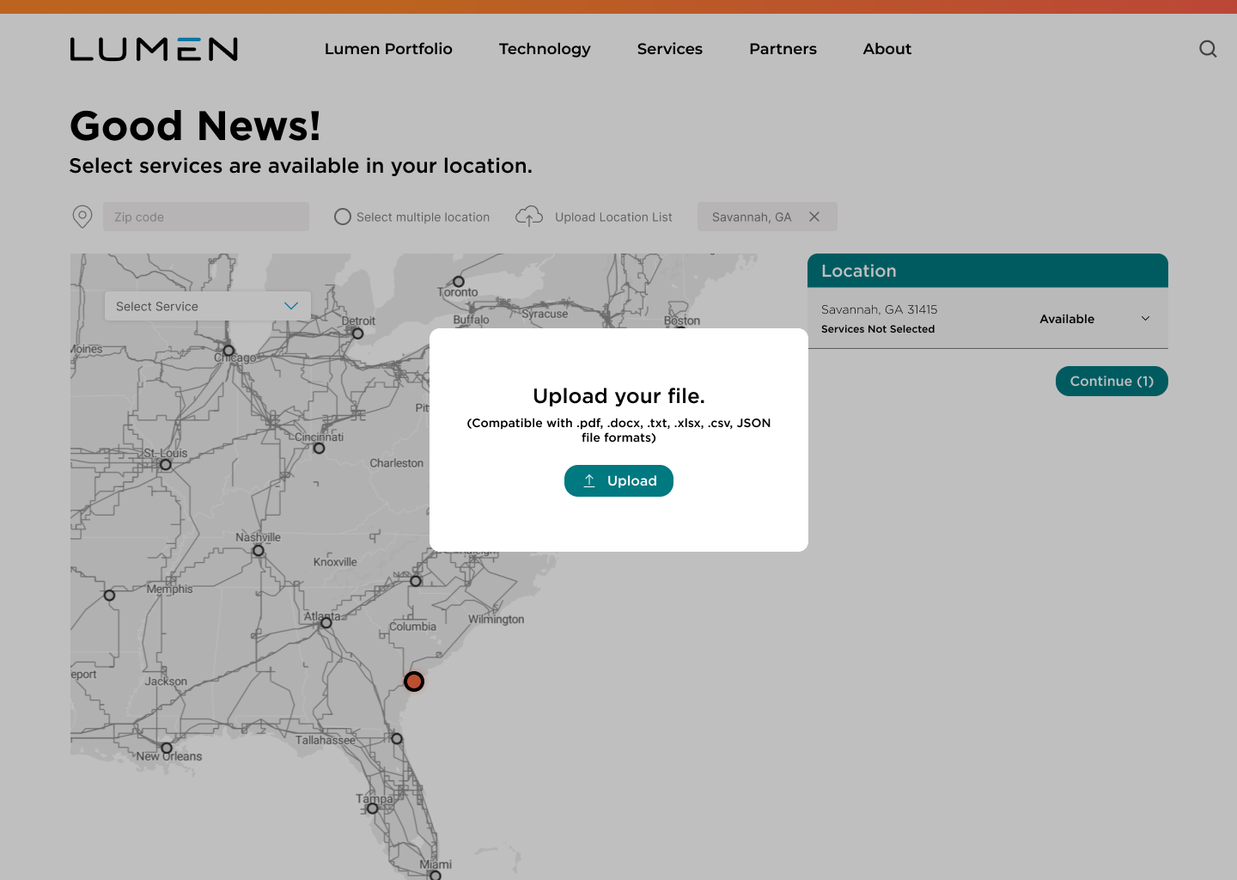Screen dimensions: 1237x880
Task: Select the Cincinnati map marker
Action: [320, 449]
